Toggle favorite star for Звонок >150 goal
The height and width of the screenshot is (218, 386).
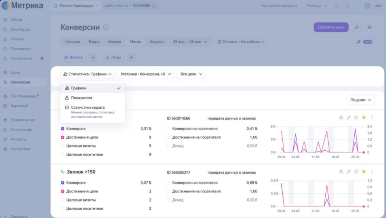(x=364, y=172)
